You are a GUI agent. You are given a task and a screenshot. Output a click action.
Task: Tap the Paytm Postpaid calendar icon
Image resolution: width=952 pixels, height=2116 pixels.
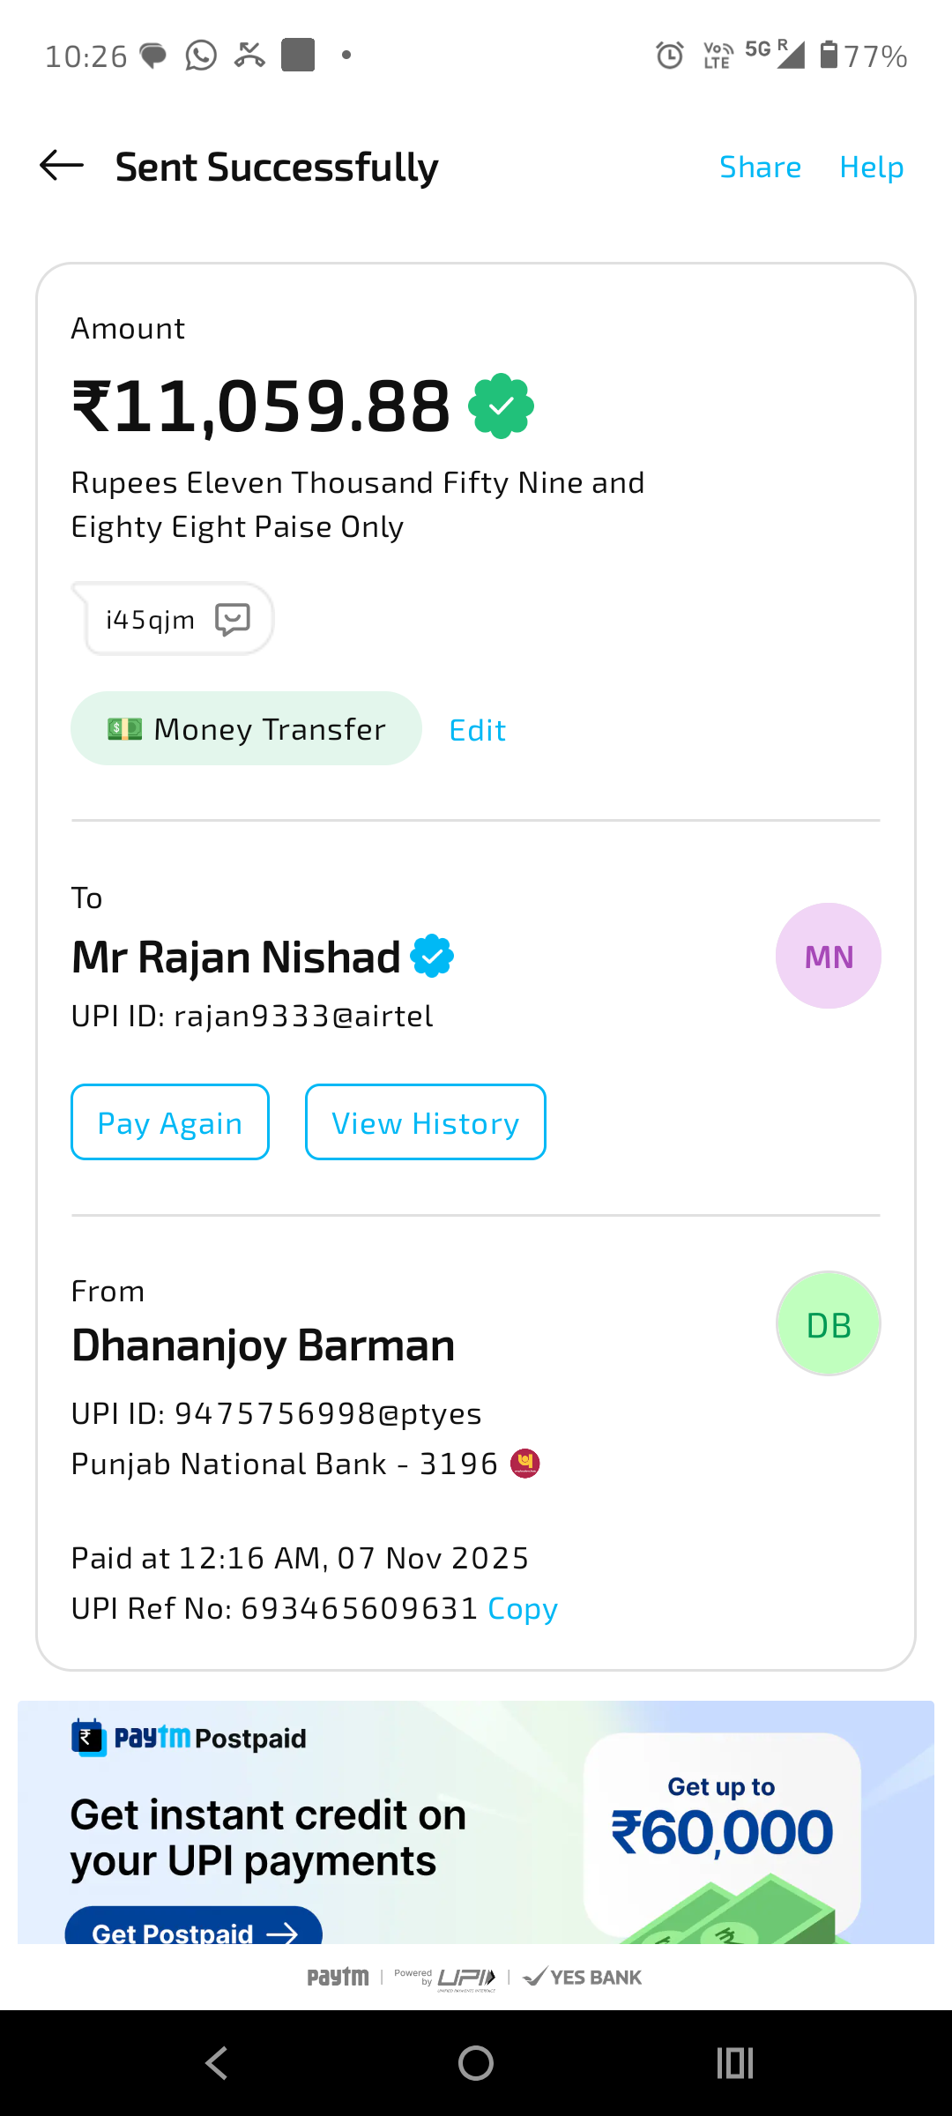point(89,1738)
